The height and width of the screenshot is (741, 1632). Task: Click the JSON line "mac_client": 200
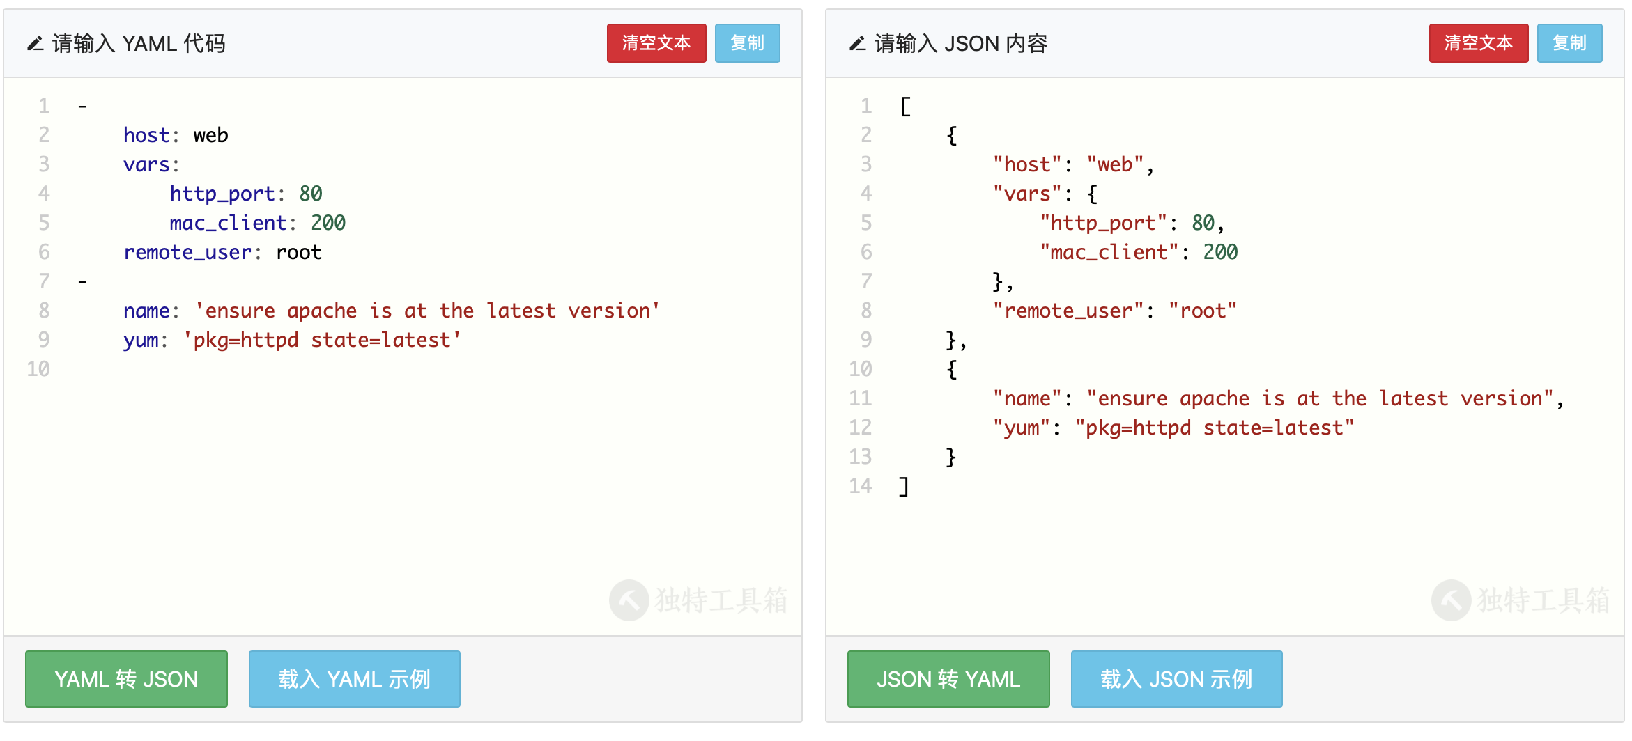pyautogui.click(x=1139, y=252)
